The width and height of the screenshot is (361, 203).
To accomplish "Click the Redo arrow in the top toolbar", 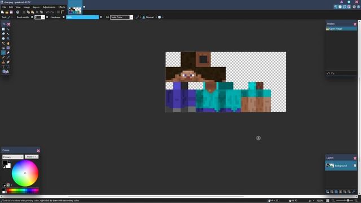I will tap(52, 12).
